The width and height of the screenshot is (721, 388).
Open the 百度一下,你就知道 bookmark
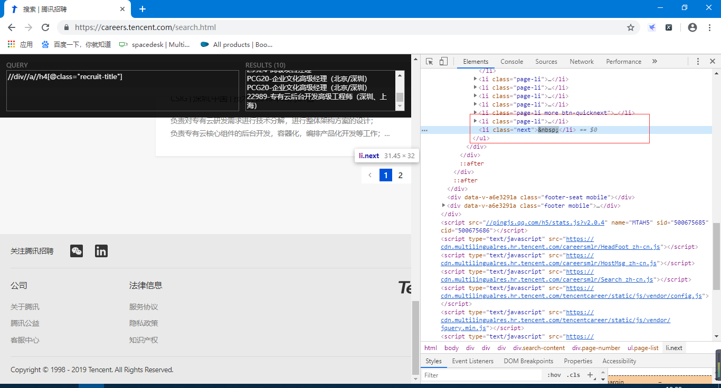76,45
